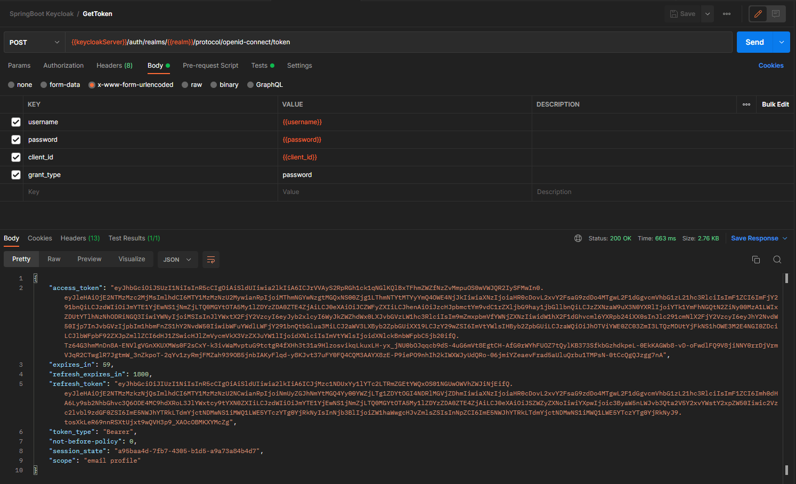Expand the Save Response dropdown chevron
This screenshot has width=796, height=484.
785,238
